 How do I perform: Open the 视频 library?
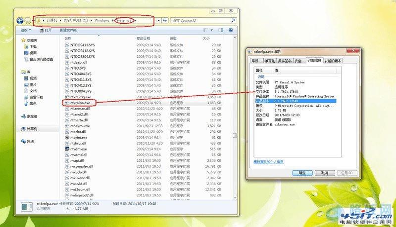(x=30, y=78)
